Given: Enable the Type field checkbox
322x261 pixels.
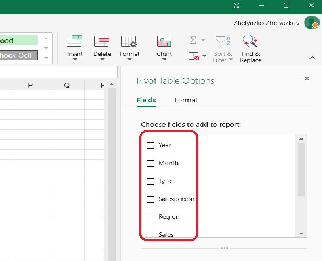Looking at the screenshot, I should pyautogui.click(x=150, y=181).
